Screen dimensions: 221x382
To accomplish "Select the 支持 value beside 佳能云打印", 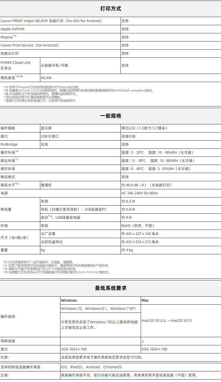I will pyautogui.click(x=125, y=53).
